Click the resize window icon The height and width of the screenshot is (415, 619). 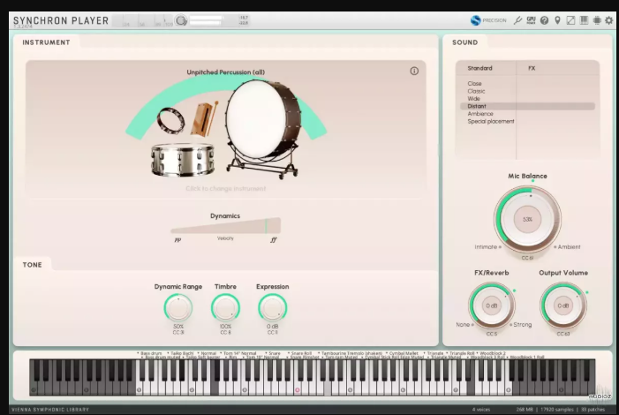570,20
